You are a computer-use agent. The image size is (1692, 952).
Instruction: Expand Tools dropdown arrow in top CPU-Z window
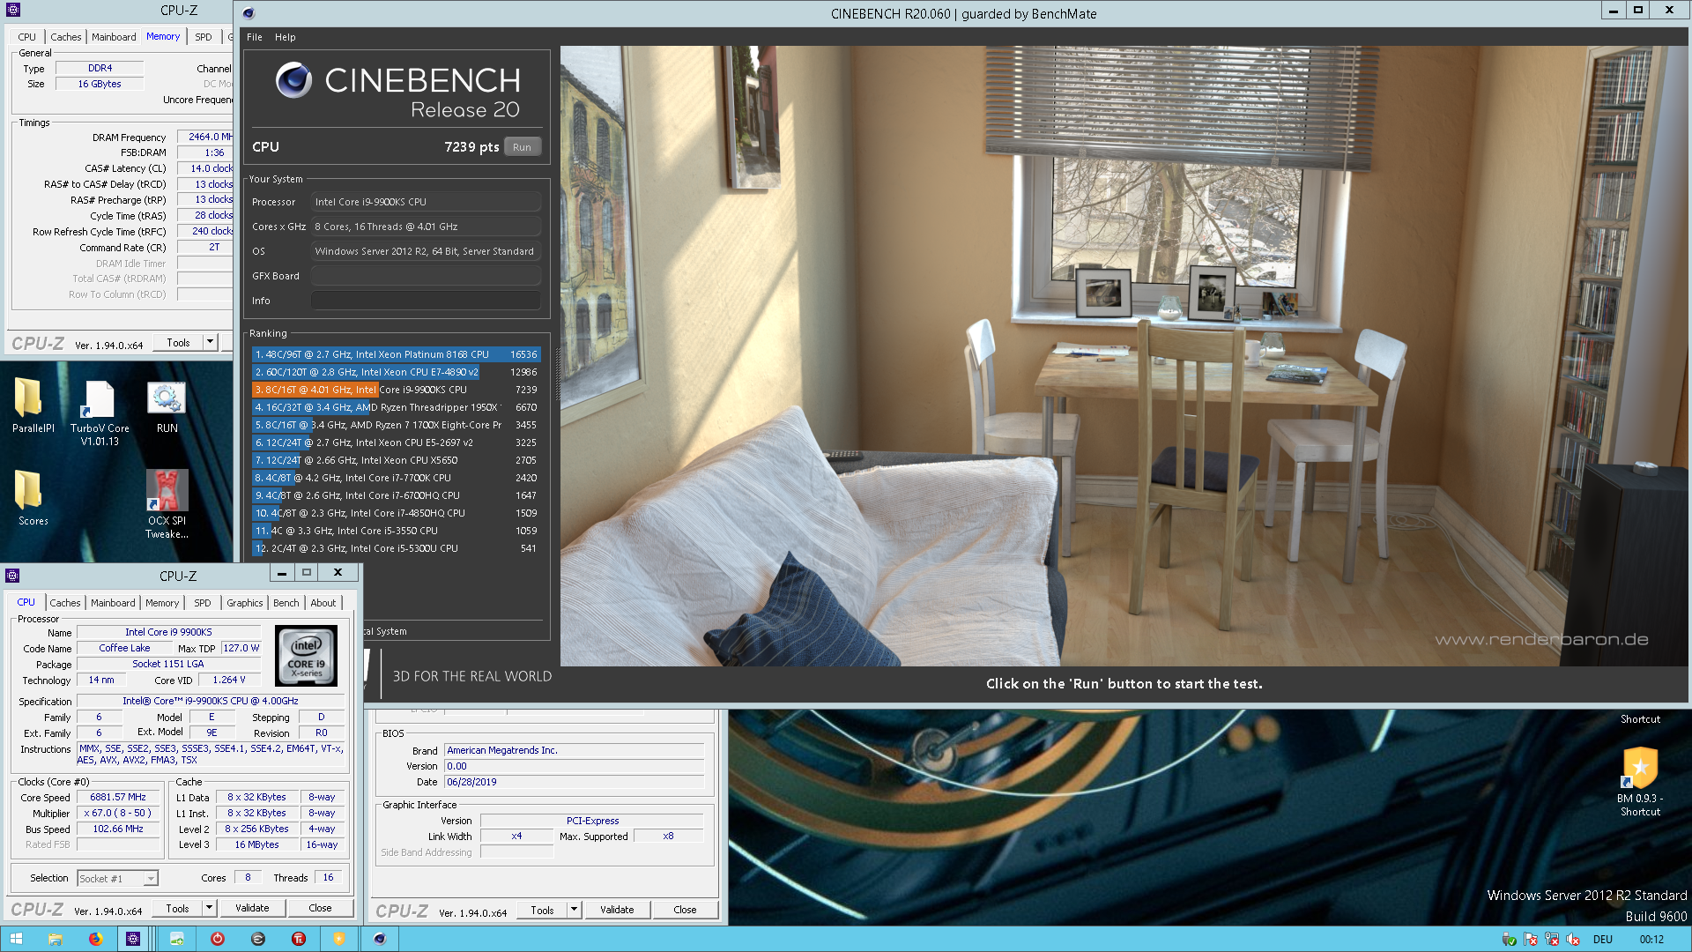(210, 343)
